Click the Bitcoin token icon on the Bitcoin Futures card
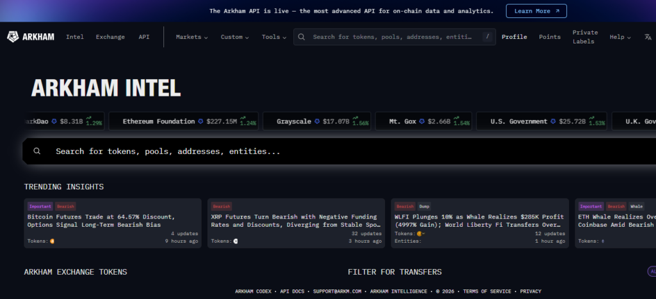This screenshot has height=299, width=656. click(53, 241)
